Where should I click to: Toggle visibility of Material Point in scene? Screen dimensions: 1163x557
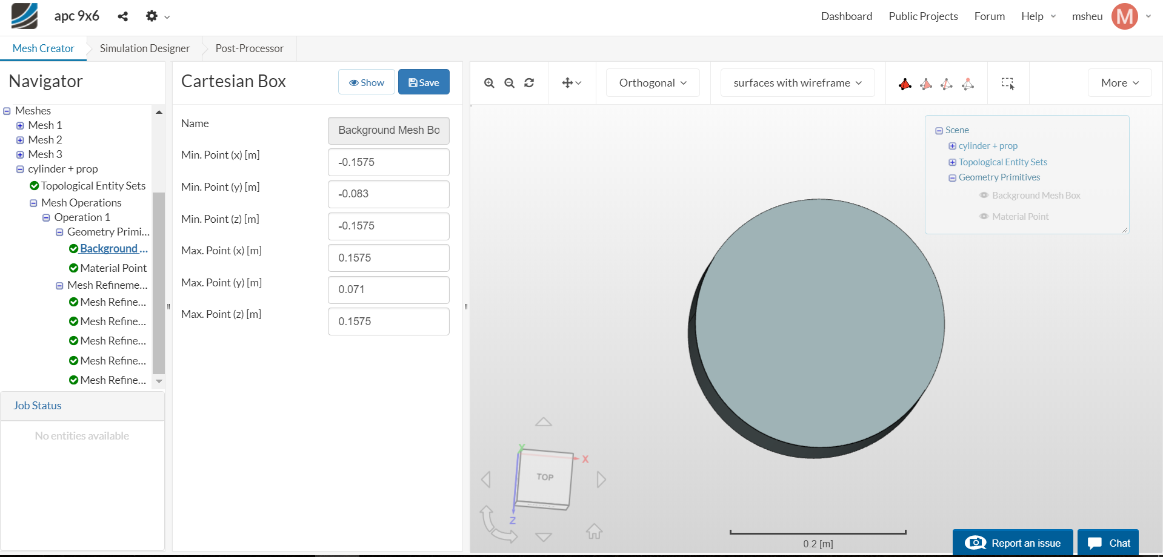984,216
